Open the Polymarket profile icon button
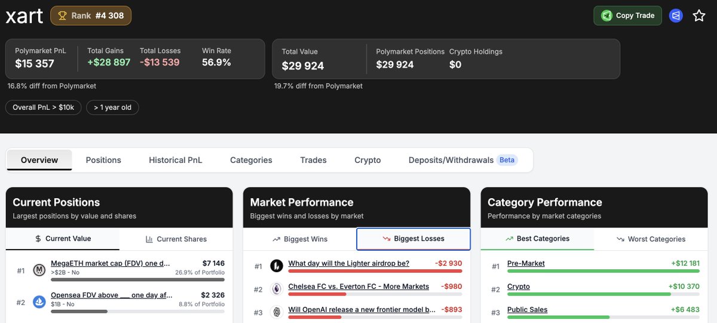The image size is (717, 323). (676, 16)
